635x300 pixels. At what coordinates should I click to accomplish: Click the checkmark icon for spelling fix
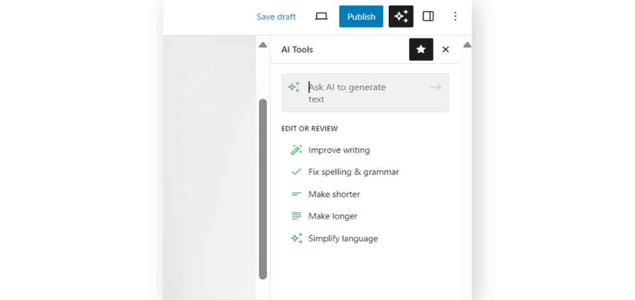click(296, 172)
